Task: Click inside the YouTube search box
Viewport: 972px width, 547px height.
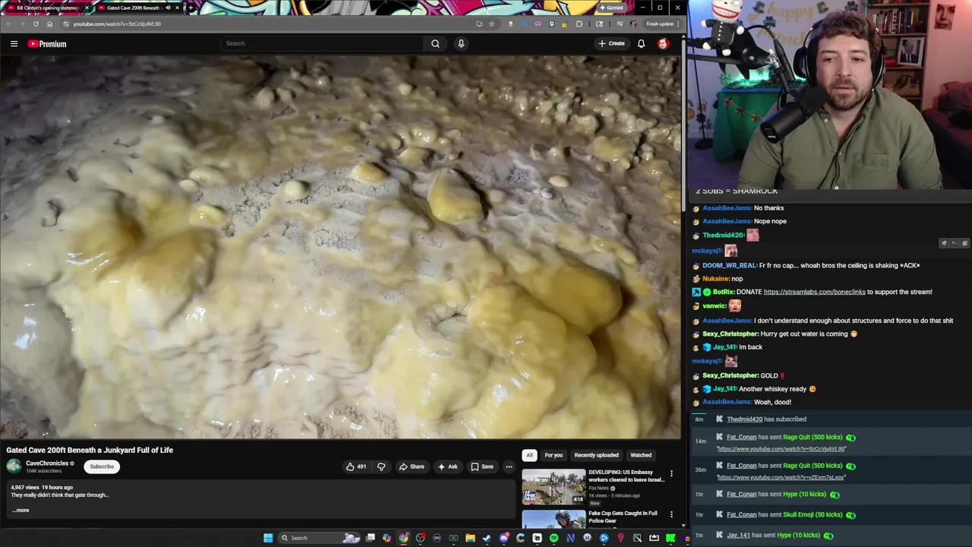Action: 321,43
